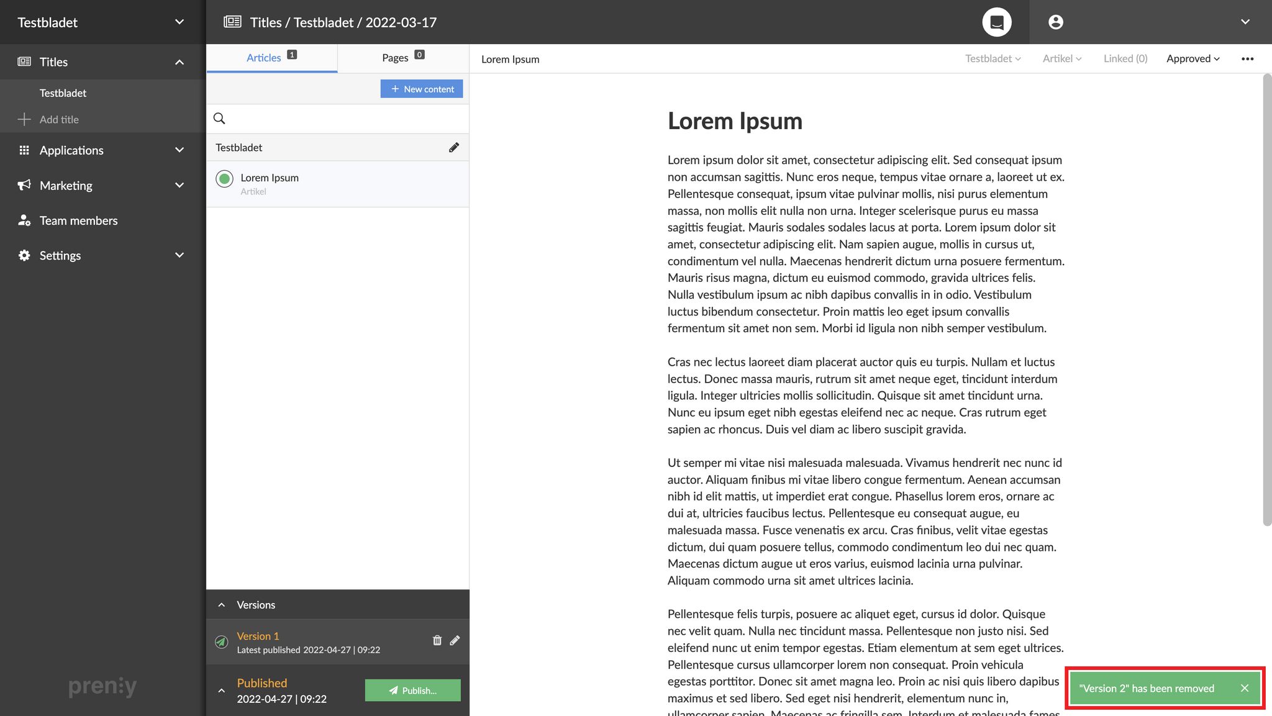The height and width of the screenshot is (716, 1272).
Task: Click the Team members sidebar item
Action: point(78,220)
